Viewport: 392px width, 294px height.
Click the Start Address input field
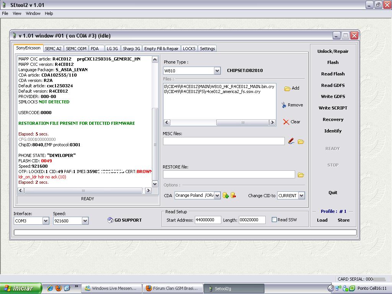(x=208, y=220)
